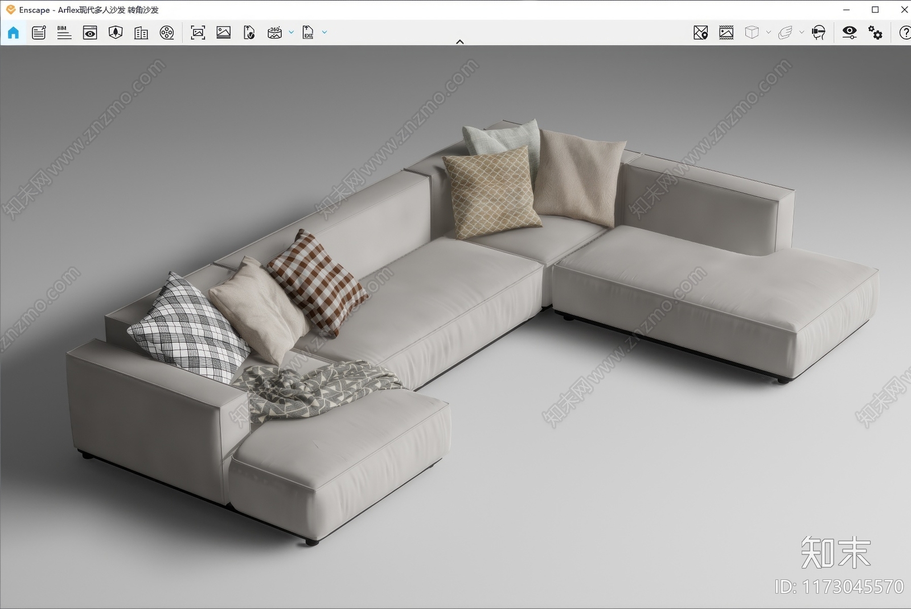Expand the wing mode dropdown arrow

pos(802,32)
